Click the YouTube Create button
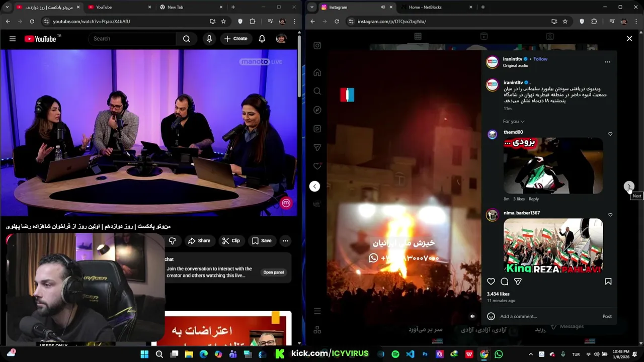 [236, 39]
